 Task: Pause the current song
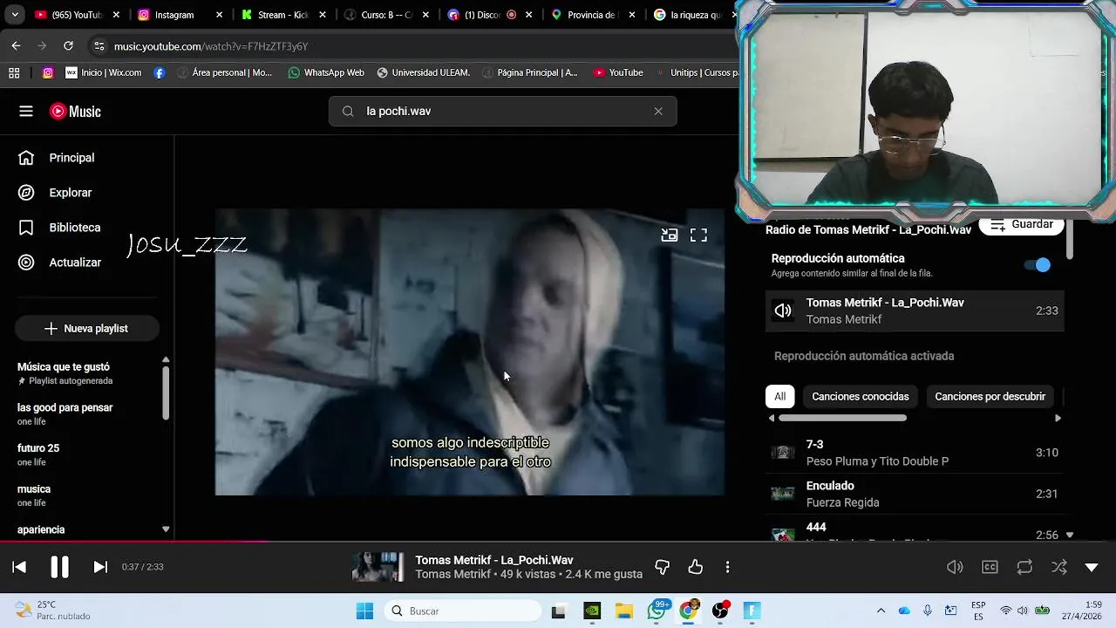(x=59, y=567)
